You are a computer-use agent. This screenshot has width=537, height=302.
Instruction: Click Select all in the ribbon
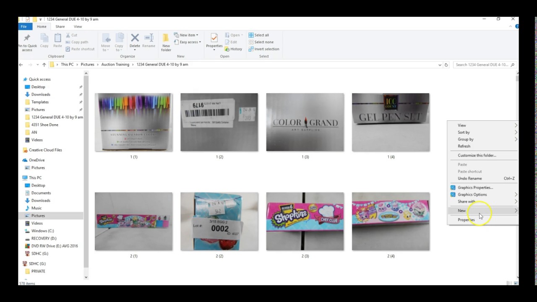point(258,35)
